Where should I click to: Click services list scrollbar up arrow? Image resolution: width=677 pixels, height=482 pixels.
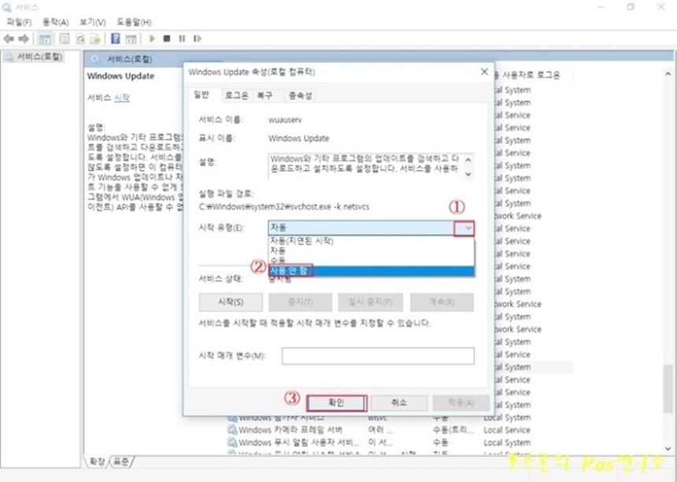[x=668, y=74]
